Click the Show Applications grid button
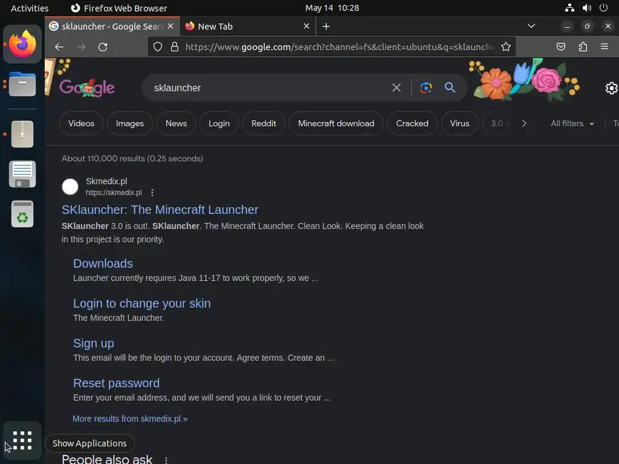Viewport: 619px width, 464px height. coord(22,440)
